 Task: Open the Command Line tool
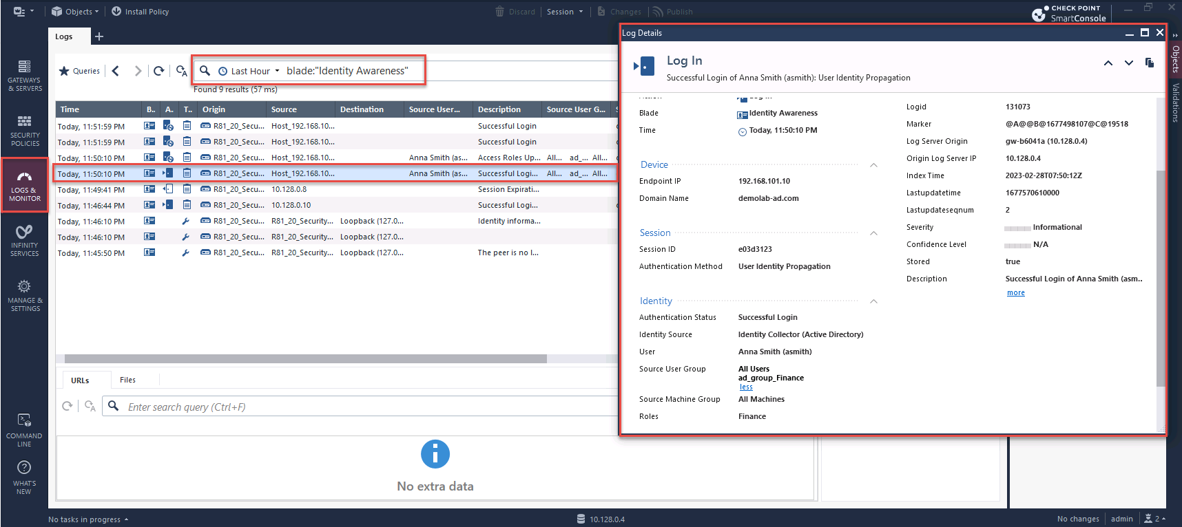[x=24, y=431]
